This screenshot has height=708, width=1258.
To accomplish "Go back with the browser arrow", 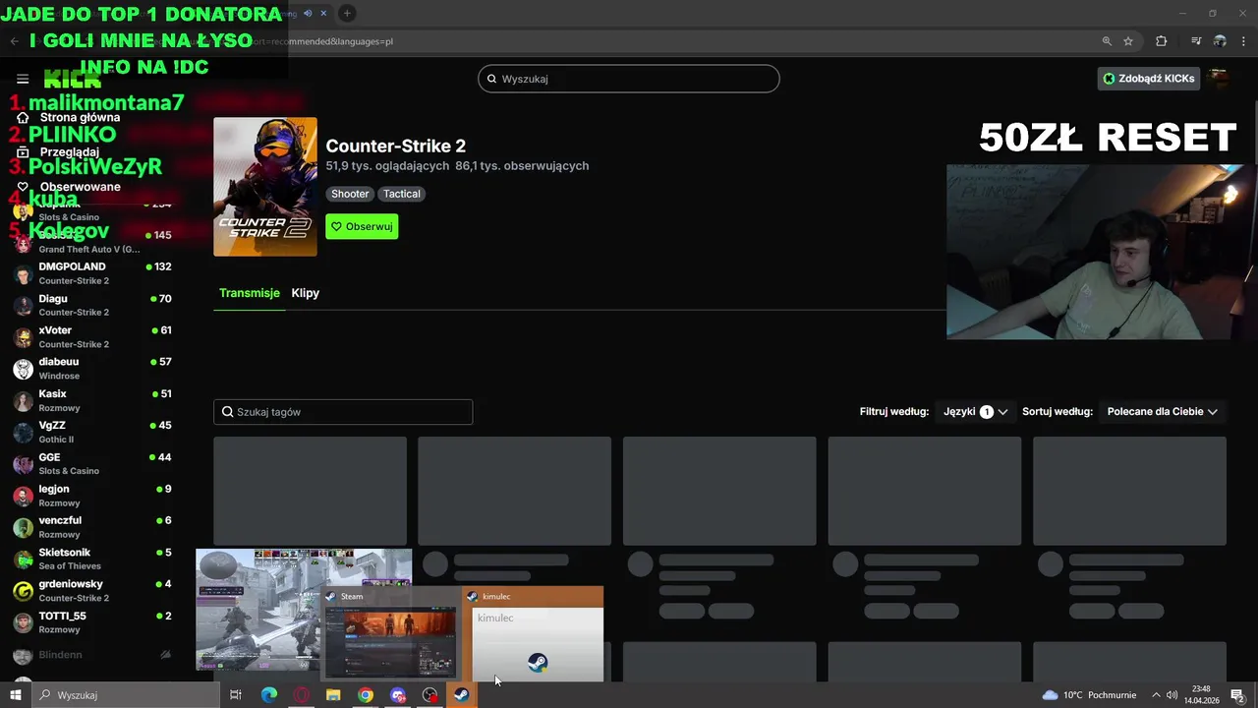I will pyautogui.click(x=14, y=41).
